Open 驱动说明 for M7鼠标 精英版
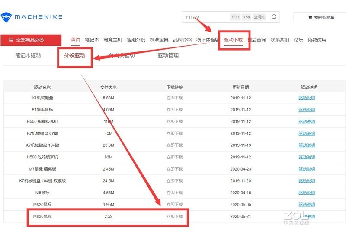This screenshot has height=234, width=346. (307, 169)
